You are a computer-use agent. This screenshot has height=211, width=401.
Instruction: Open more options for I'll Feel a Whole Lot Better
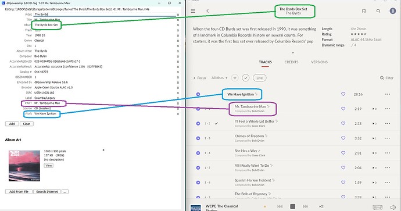tap(388, 123)
